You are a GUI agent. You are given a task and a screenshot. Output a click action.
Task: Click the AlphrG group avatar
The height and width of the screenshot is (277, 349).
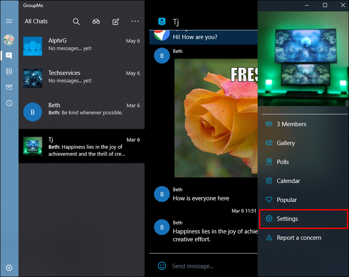[x=33, y=46]
